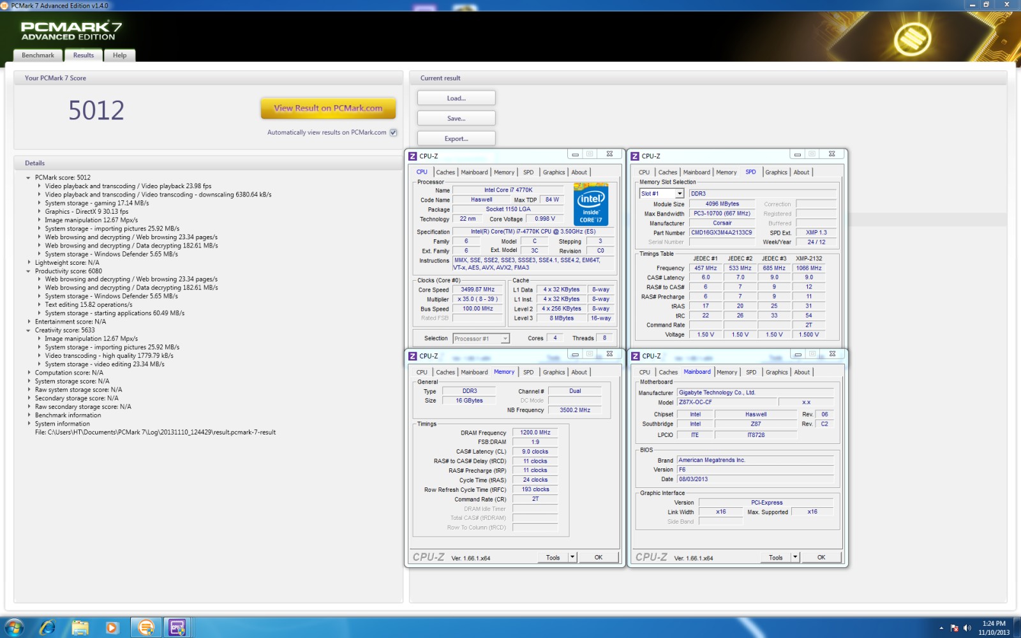Click View Result on PCMark.com button
This screenshot has width=1021, height=638.
[x=328, y=108]
